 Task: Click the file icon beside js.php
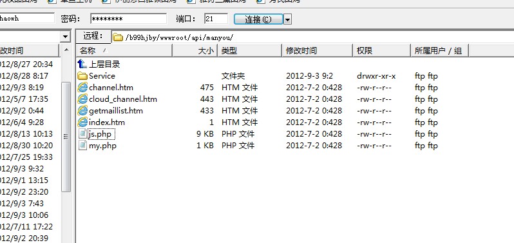[x=83, y=134]
